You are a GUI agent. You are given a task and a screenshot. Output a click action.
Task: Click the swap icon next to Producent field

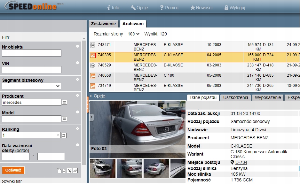[x=64, y=102]
